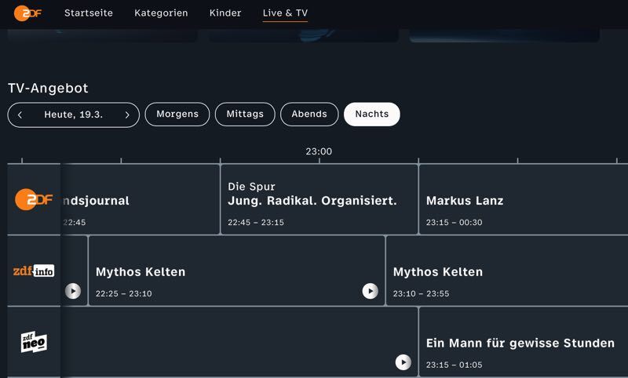Viewport: 628px width, 378px height.
Task: Open the Kinder menu item
Action: point(225,13)
